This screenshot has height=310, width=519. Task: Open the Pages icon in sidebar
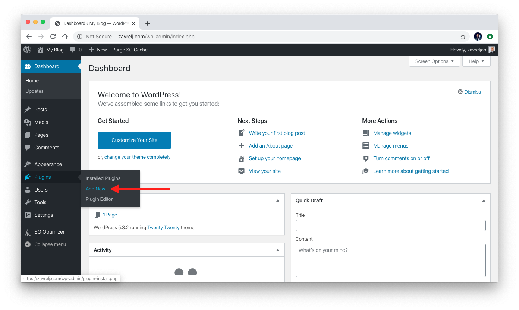(28, 135)
